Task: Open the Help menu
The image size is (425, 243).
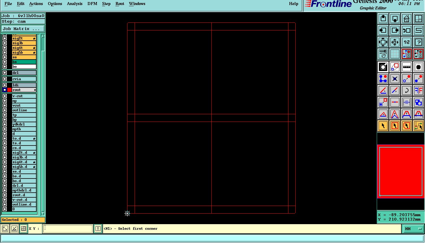Action: 294,4
